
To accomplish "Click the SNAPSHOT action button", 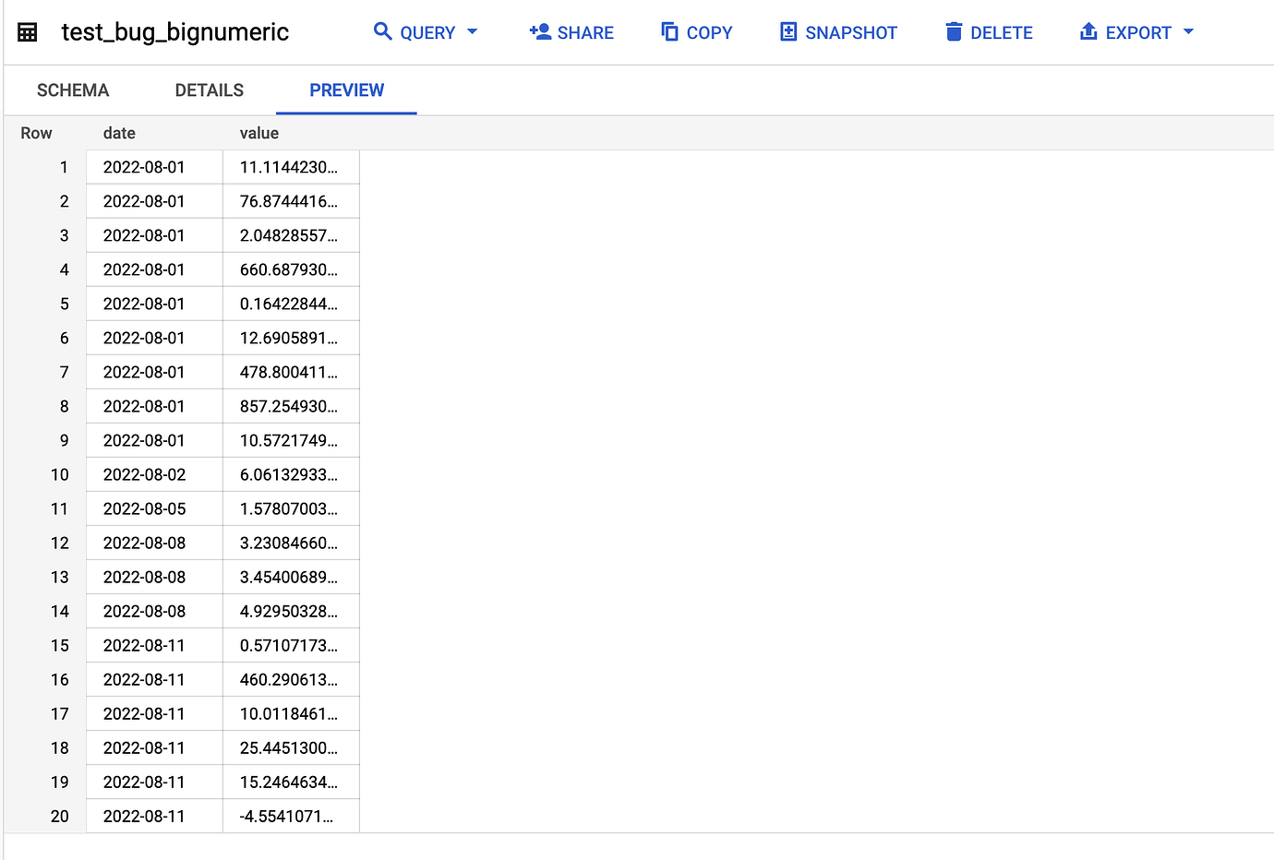I will pyautogui.click(x=851, y=31).
